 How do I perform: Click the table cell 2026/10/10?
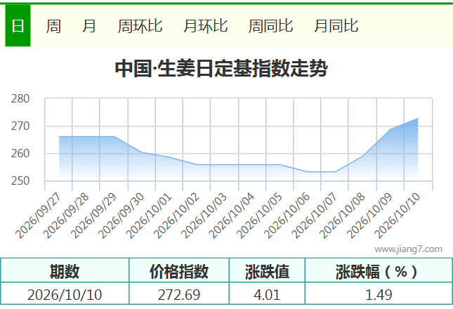(x=65, y=294)
